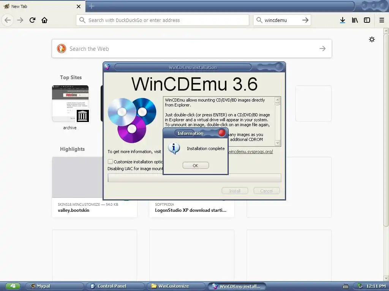Click installer description scrollbar up arrow
389x291 pixels.
(277, 100)
